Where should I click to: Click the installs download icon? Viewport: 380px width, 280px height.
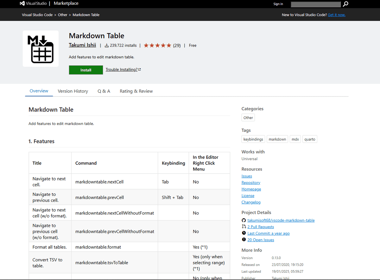coord(107,46)
